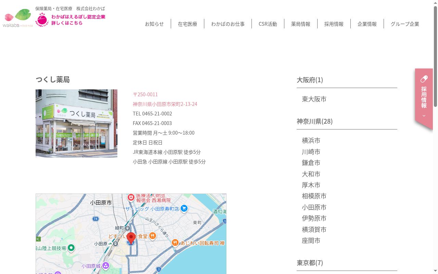Open the 神奈川県小田原市栄町2-13-24 address link

[165, 104]
